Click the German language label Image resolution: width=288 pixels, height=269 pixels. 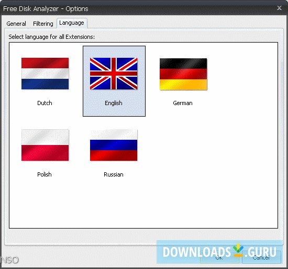point(183,103)
